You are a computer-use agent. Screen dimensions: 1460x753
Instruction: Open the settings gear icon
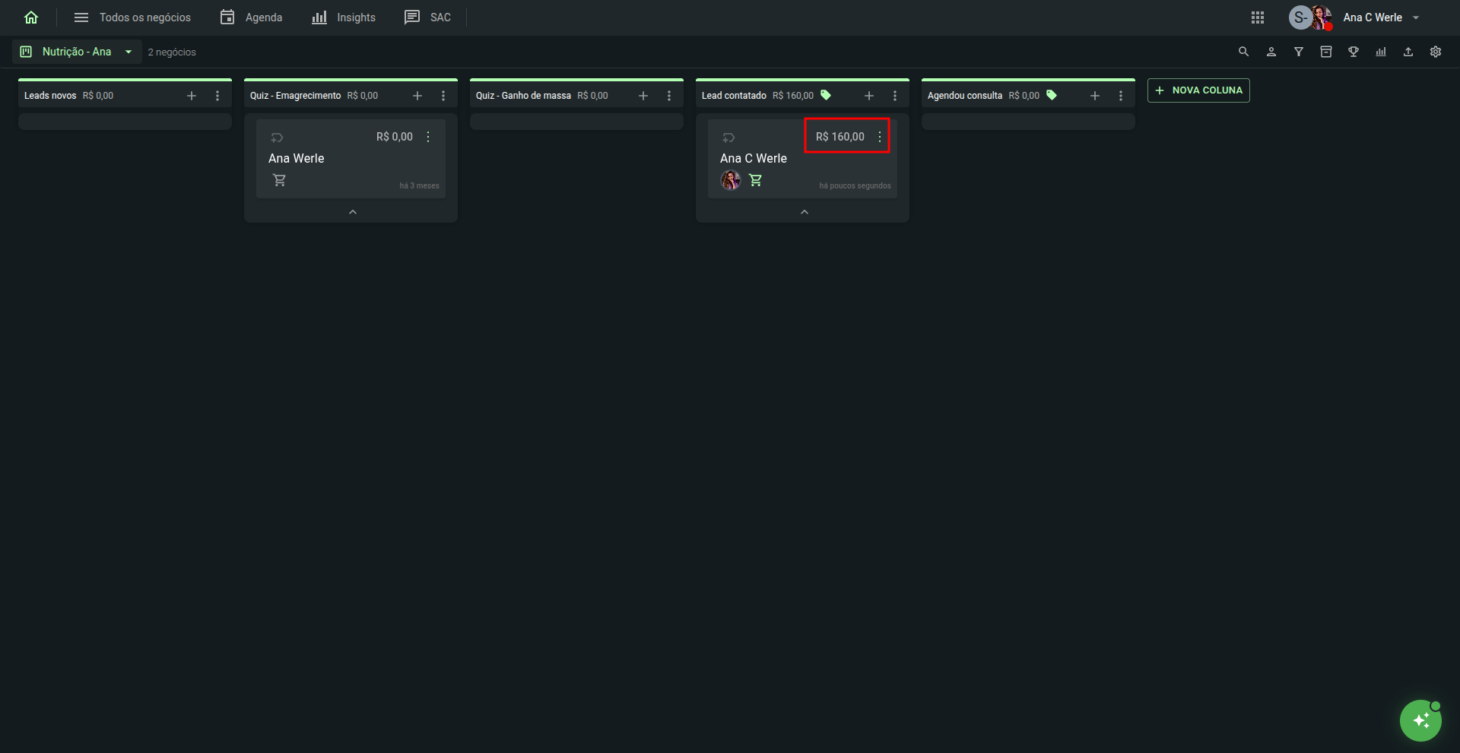[x=1436, y=52]
